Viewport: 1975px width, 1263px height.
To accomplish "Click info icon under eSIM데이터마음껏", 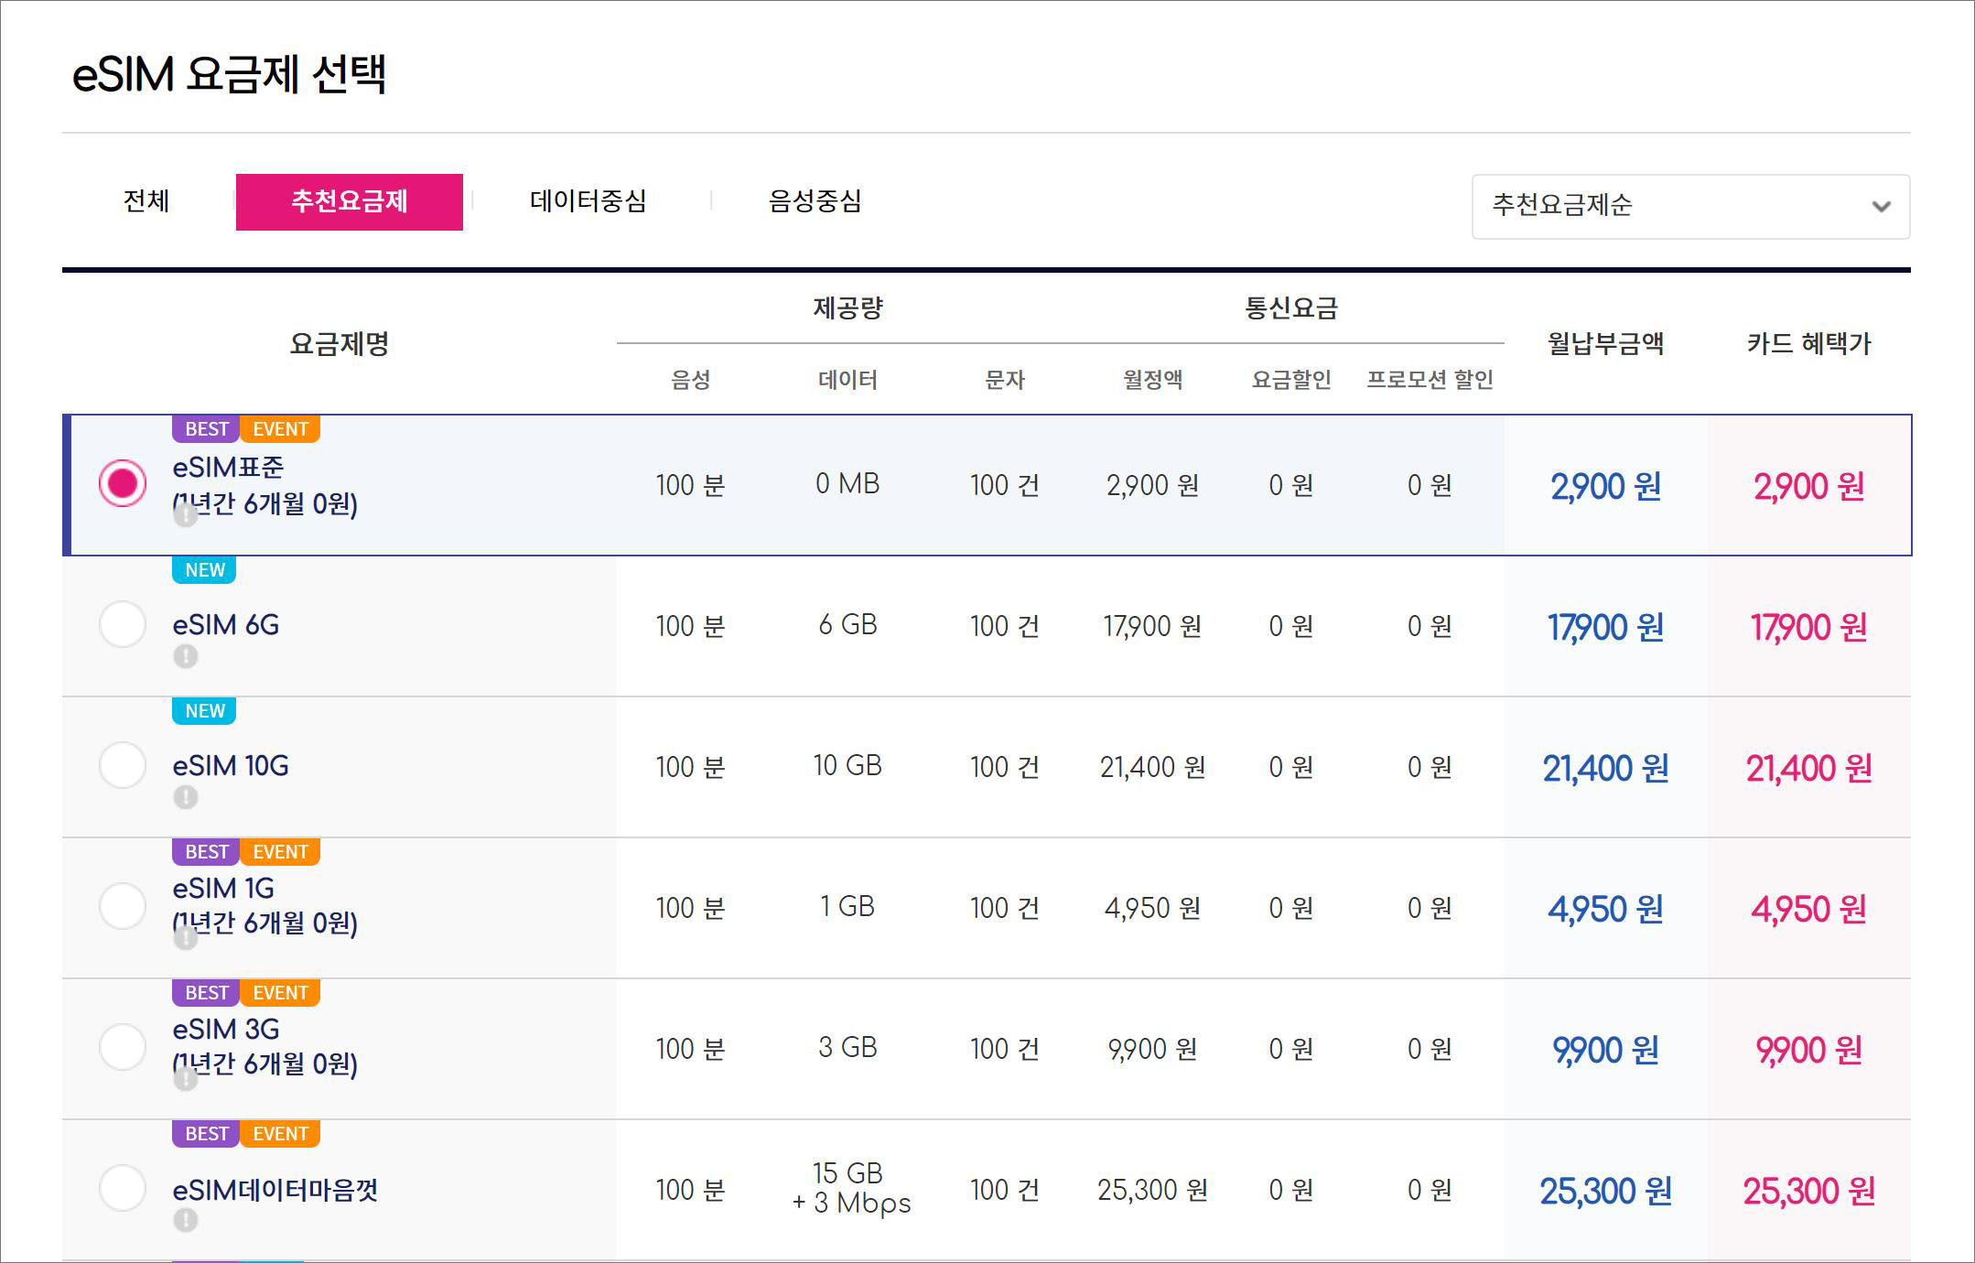I will 186,1220.
